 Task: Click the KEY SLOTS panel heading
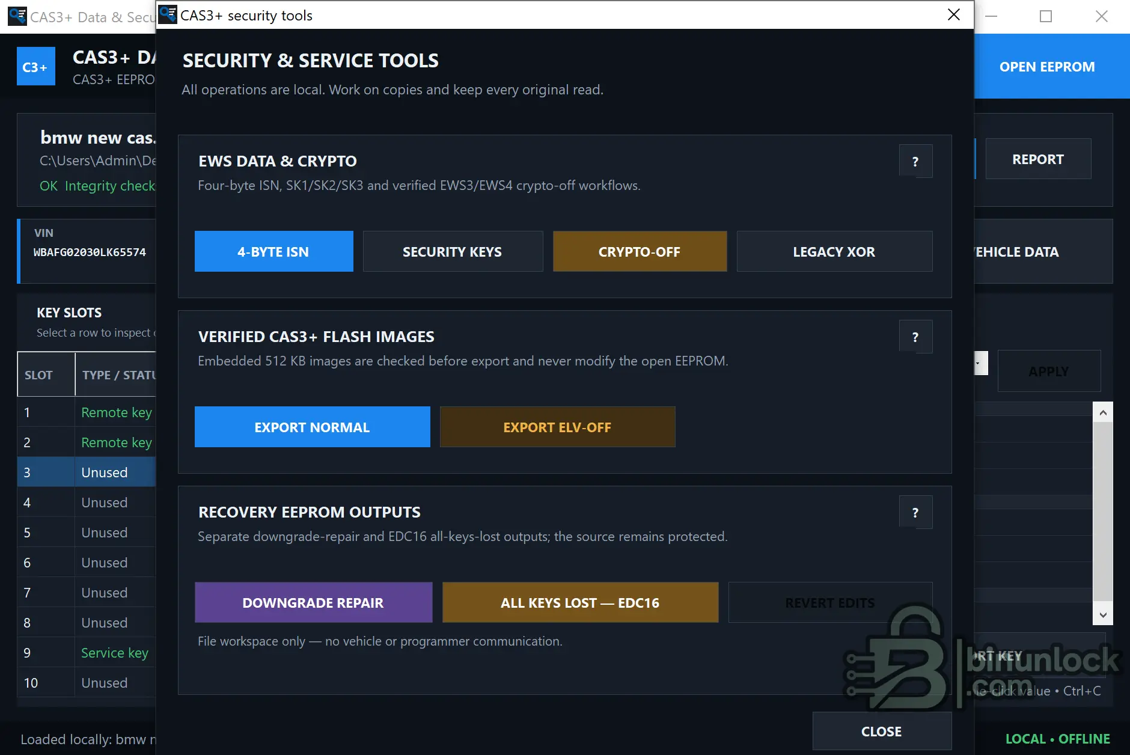tap(69, 313)
